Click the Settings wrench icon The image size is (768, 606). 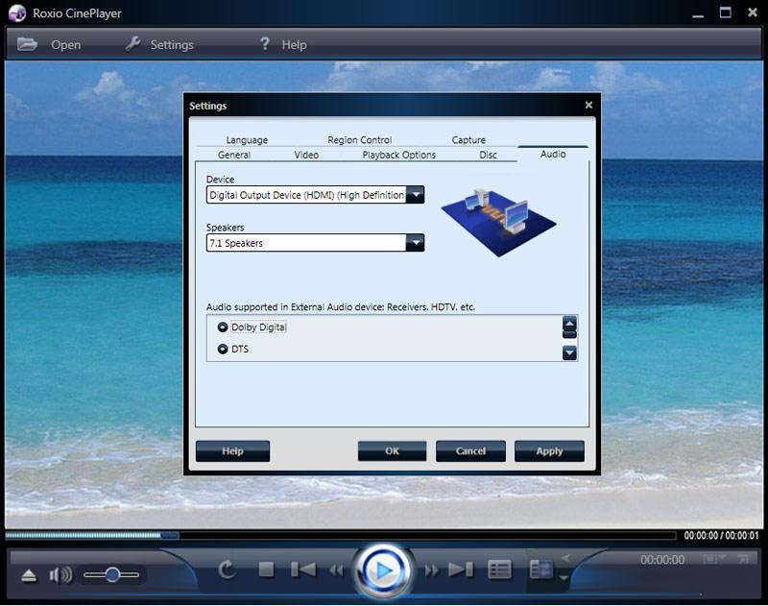coord(132,44)
